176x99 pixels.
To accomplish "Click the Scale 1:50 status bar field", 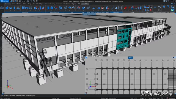I will (134, 98).
